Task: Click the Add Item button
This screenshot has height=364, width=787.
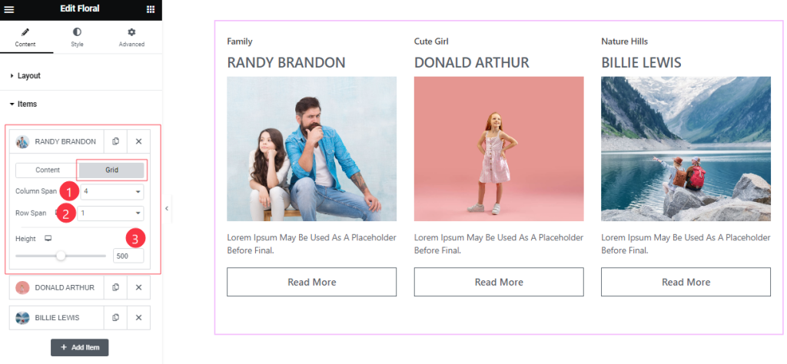Action: [x=79, y=347]
